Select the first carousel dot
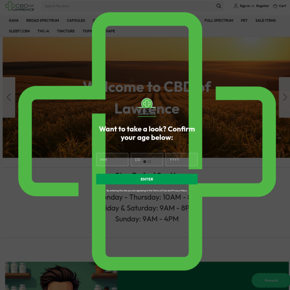The height and width of the screenshot is (290, 290). [x=145, y=162]
